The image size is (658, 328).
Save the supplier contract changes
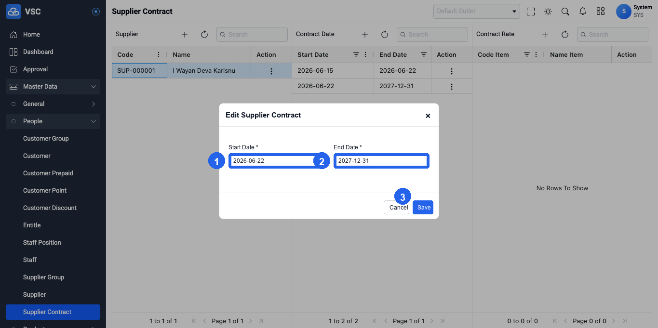tap(424, 208)
